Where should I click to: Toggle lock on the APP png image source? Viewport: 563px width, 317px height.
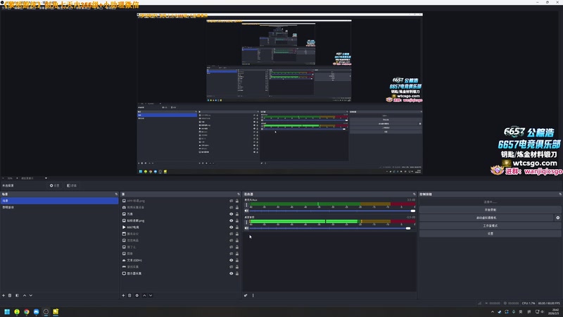coord(237,201)
